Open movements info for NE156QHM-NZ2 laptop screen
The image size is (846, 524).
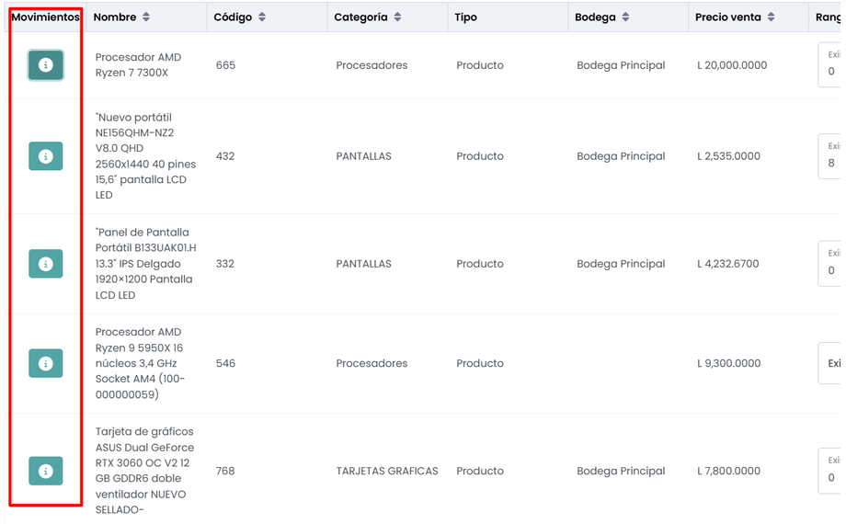click(45, 156)
